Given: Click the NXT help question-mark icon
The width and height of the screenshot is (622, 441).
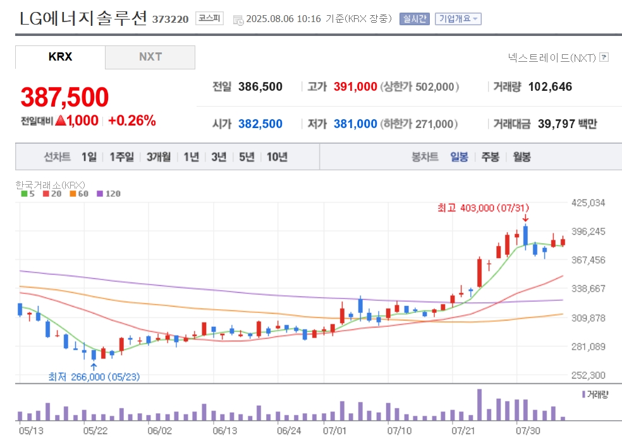Looking at the screenshot, I should coord(604,57).
